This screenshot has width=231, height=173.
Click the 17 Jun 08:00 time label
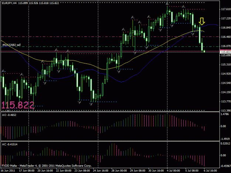(27, 171)
